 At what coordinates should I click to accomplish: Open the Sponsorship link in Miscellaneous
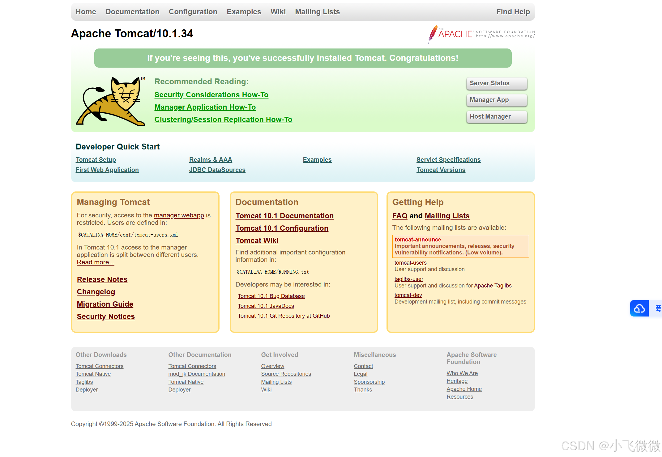point(369,382)
